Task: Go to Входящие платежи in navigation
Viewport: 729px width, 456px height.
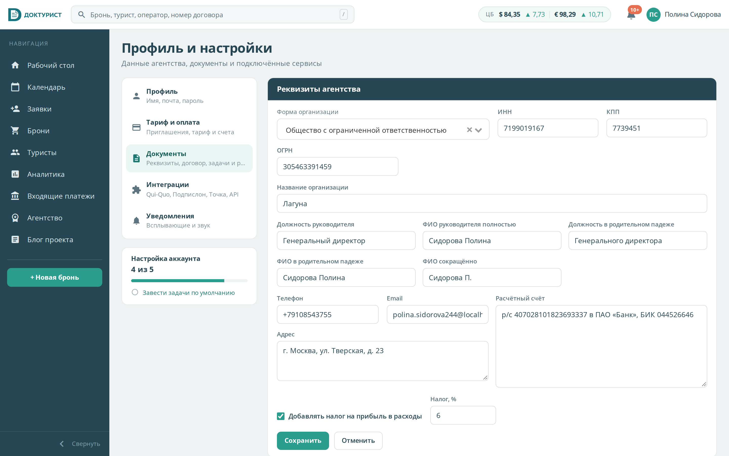Action: pos(54,196)
